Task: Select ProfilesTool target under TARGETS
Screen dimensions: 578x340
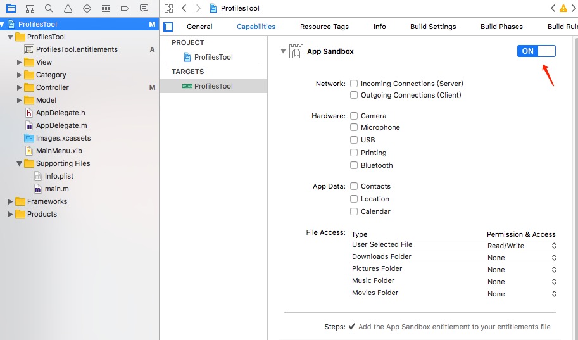Action: pos(213,86)
